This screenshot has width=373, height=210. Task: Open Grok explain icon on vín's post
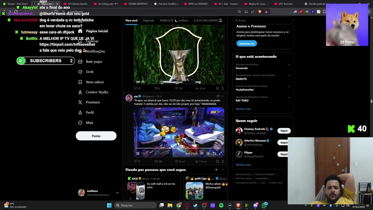[218, 96]
